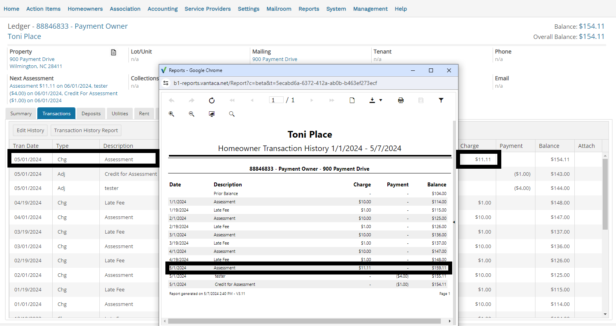The image size is (616, 326).
Task: Click the export download icon
Action: coord(372,100)
